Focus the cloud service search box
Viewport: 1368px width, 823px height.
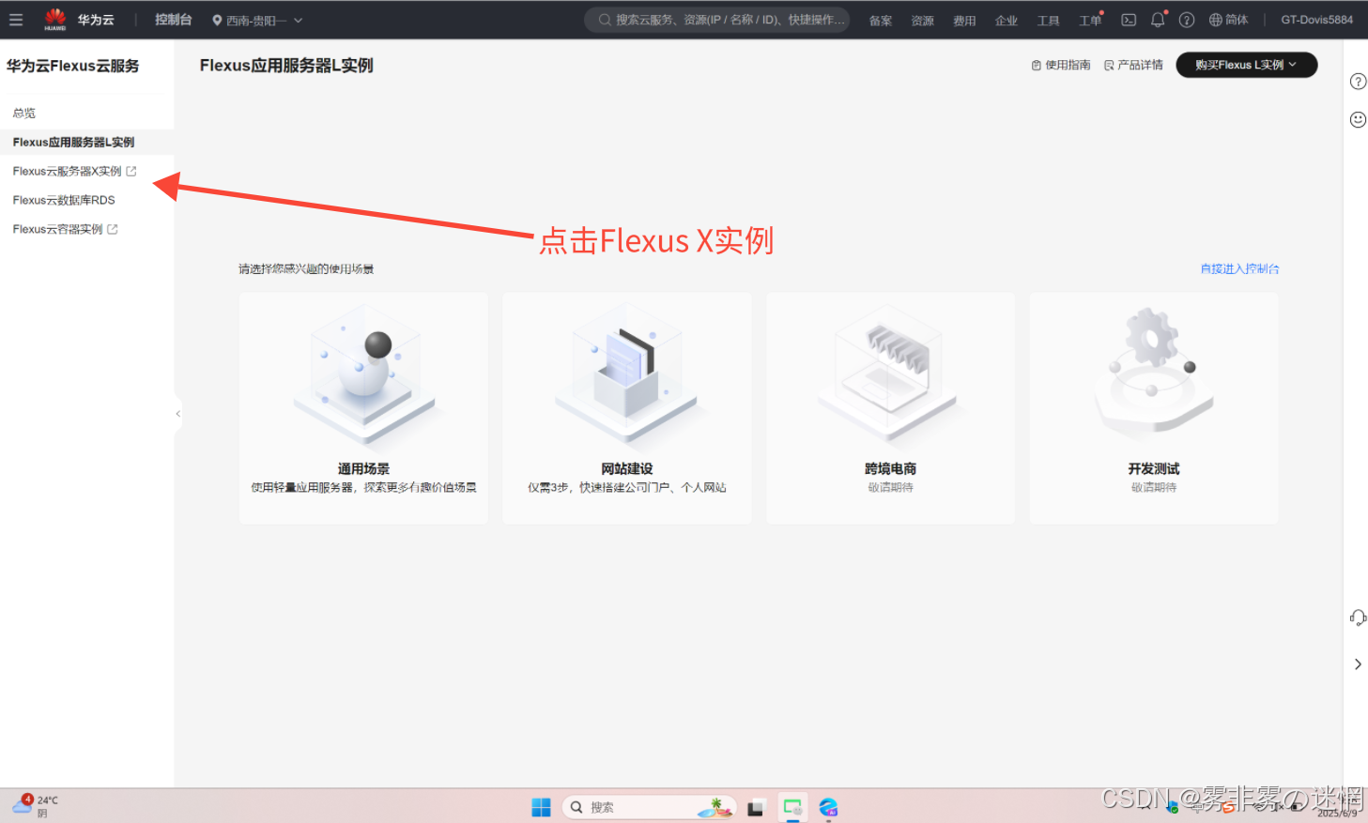coord(717,20)
